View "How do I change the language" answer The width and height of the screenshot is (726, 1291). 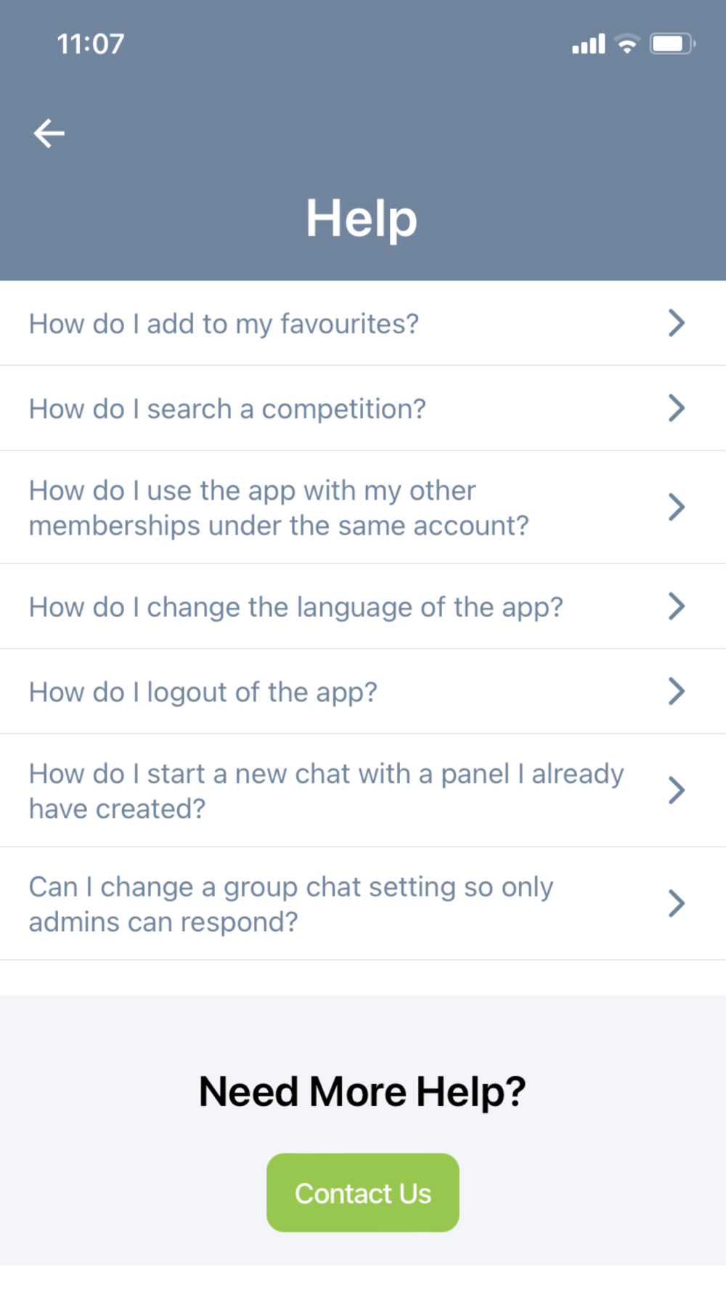tap(295, 607)
